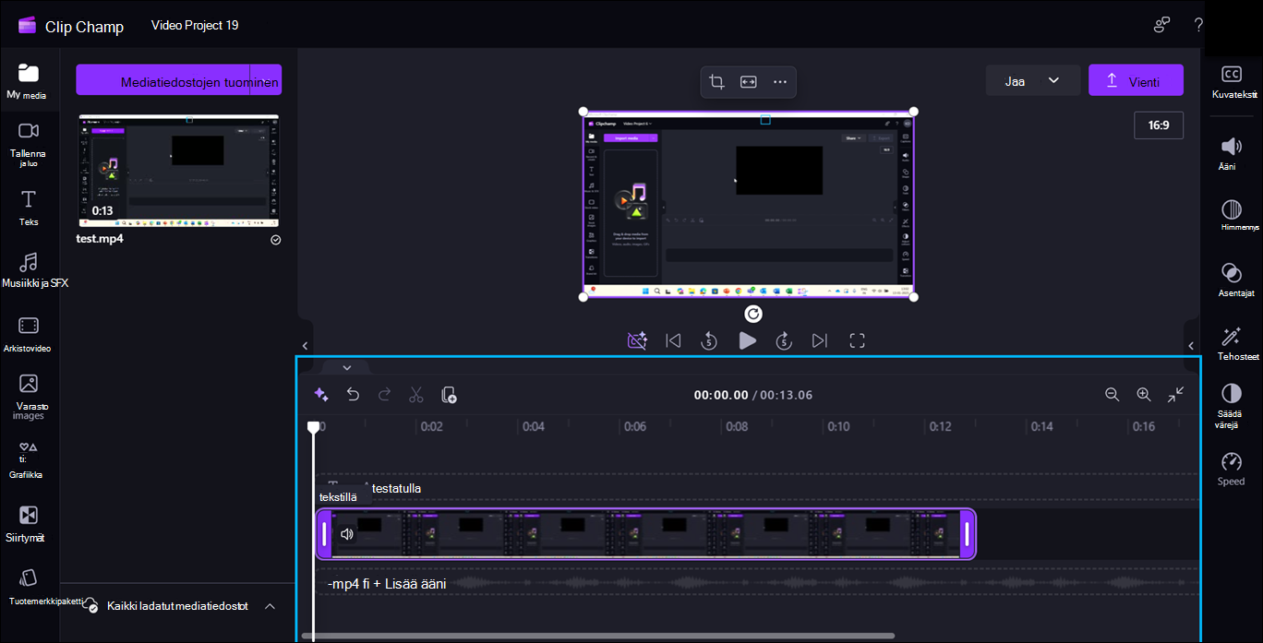Click the clip's left trim handle
Screen dimensions: 1263x643
(x=325, y=534)
